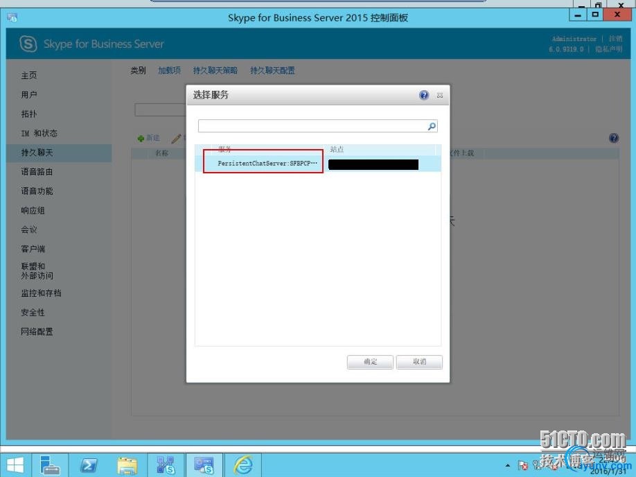
Task: Click the green plus 新建 toolbar button
Action: pos(148,139)
